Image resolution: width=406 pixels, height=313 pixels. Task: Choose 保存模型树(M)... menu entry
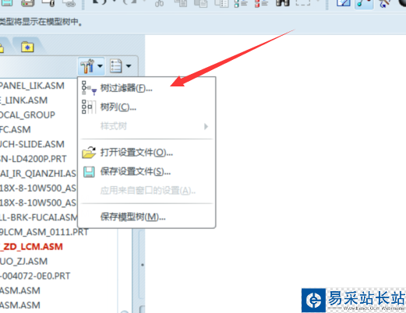147,216
